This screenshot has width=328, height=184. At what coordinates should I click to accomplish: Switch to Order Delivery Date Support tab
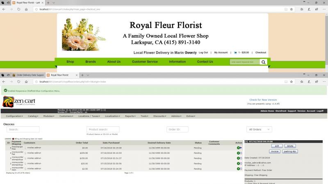click(28, 75)
